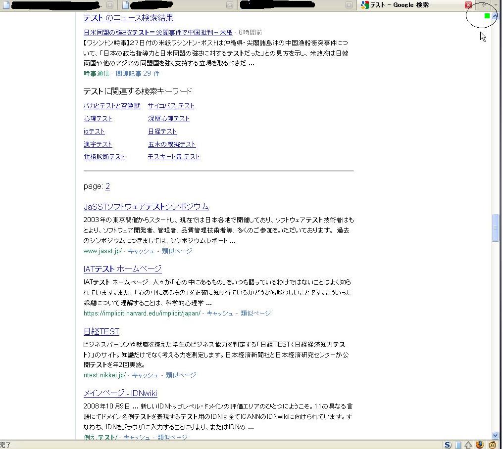This screenshot has width=503, height=449.
Task: Search related keyword 性格診断テスト
Action: (x=104, y=157)
